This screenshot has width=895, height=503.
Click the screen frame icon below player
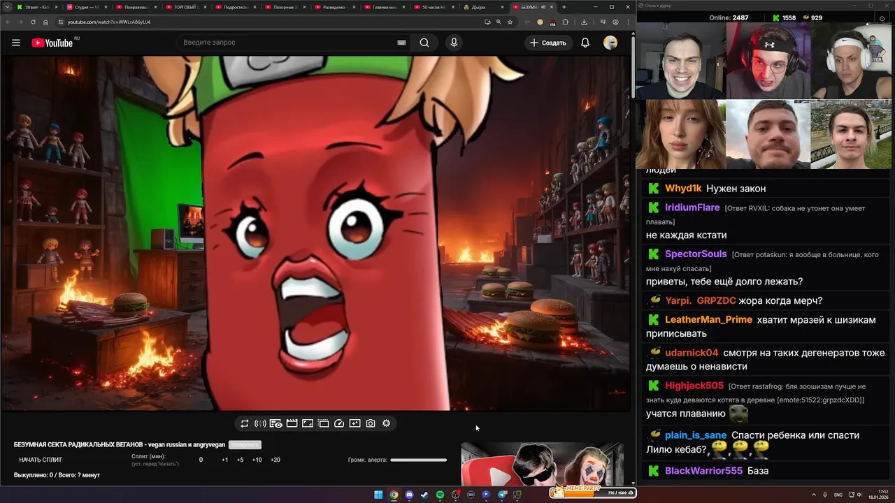(308, 423)
